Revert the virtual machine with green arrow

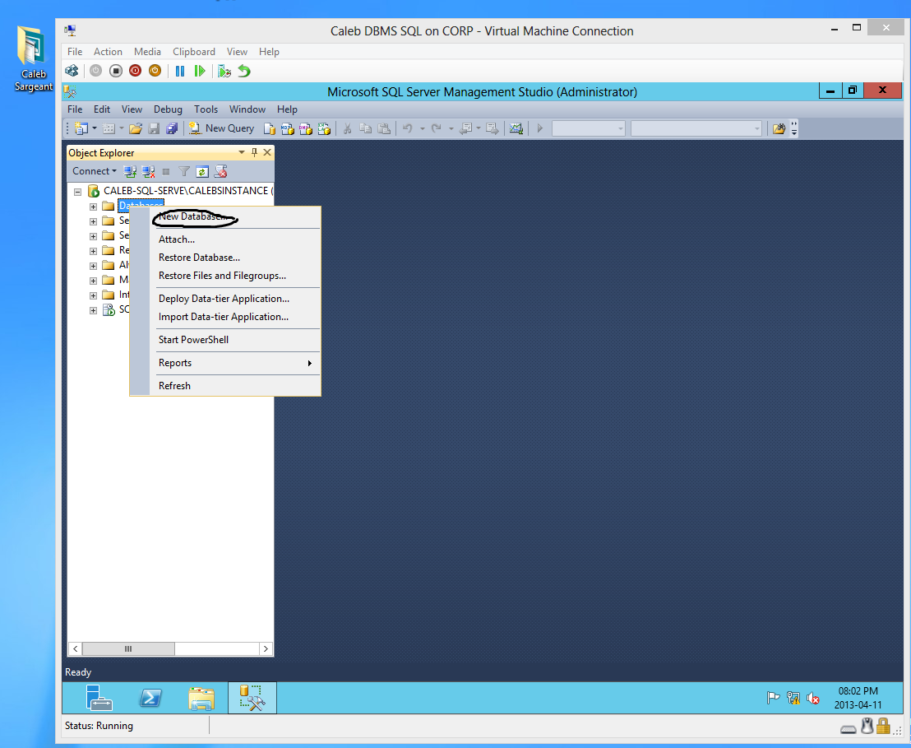244,71
